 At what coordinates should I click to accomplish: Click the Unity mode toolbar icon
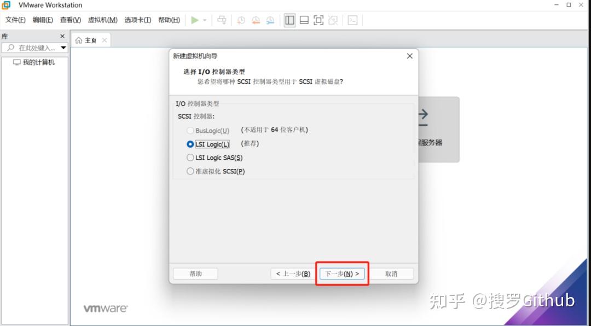(x=333, y=20)
